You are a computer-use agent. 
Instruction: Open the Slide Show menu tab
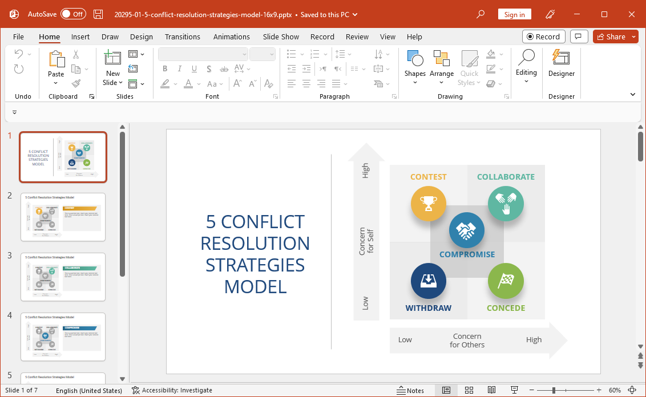[x=280, y=37]
